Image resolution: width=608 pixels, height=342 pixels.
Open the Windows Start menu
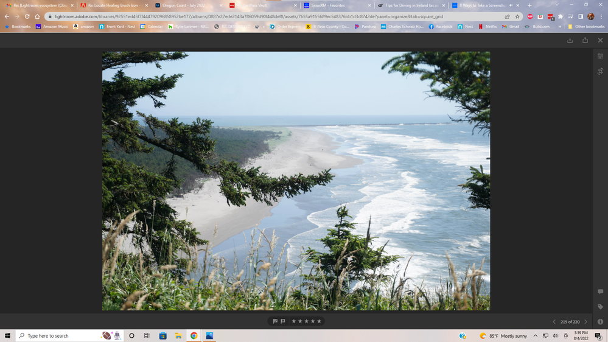point(7,336)
